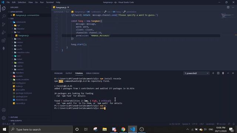Open Cortana circle on taskbar
237x133 pixels.
[x=77, y=129]
